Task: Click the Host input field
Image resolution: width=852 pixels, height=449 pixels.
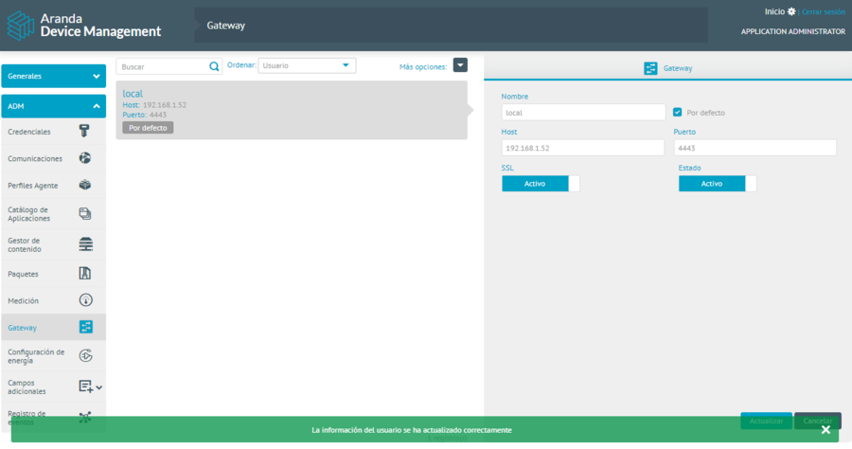Action: (582, 148)
